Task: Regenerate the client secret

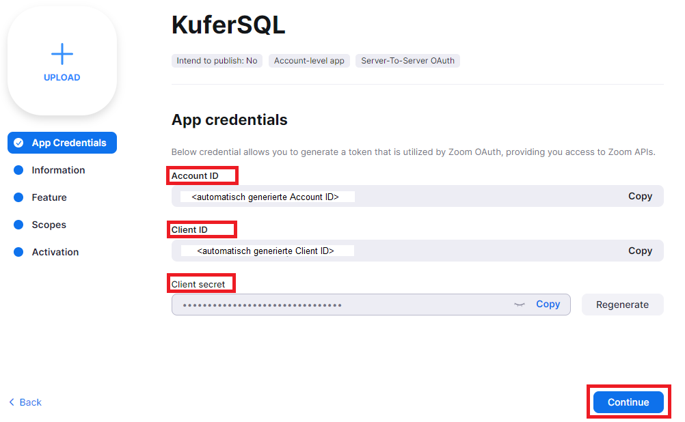Action: [622, 305]
